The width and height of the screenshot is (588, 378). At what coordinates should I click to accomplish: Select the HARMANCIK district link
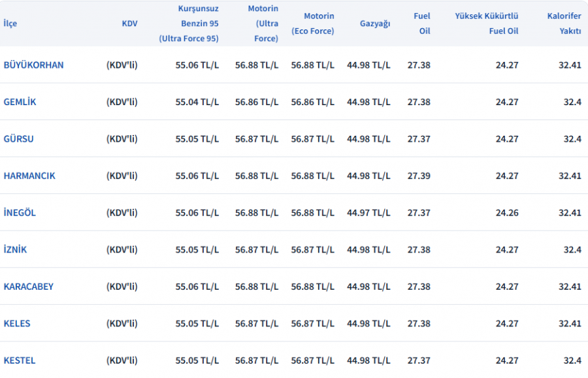pos(29,176)
